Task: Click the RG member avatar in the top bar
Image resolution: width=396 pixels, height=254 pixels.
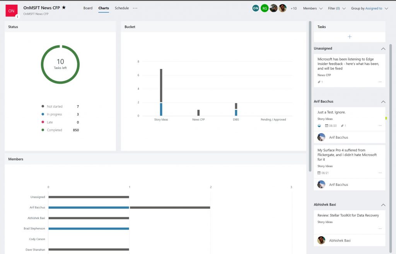Action: click(x=264, y=7)
